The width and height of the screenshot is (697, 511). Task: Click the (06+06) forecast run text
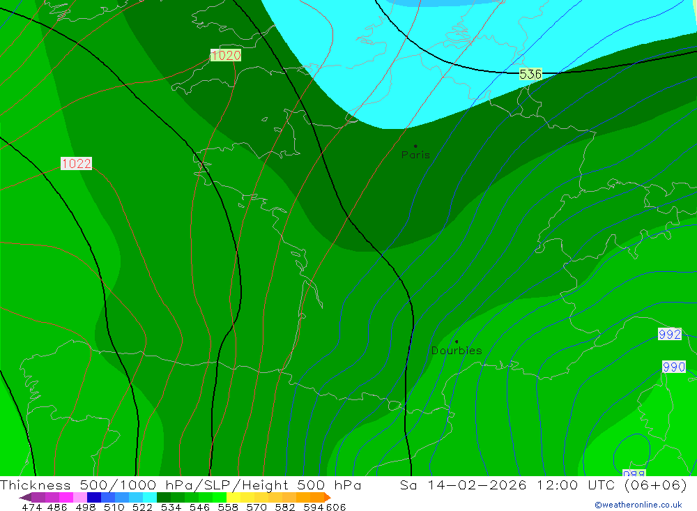tap(656, 485)
